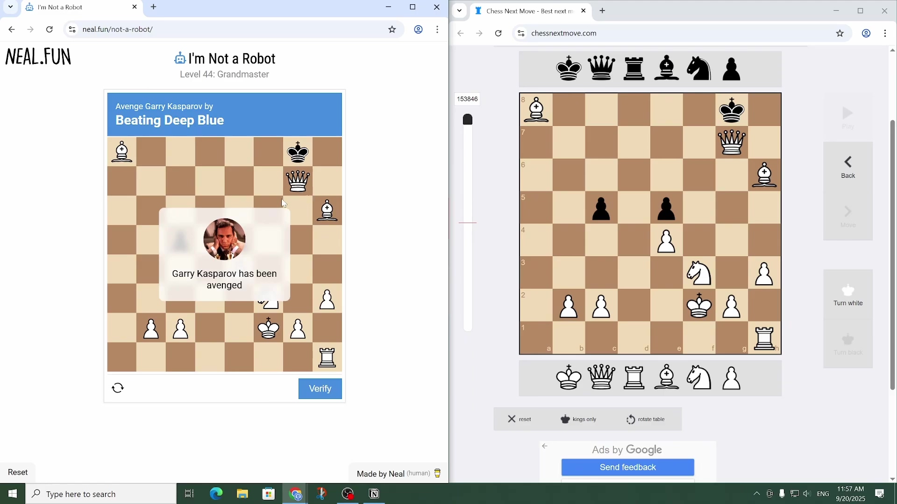This screenshot has height=504, width=897.
Task: Open a new tab in the neal.fun window
Action: click(x=154, y=7)
